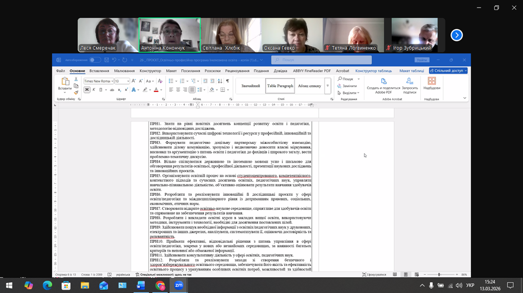523x293 pixels.
Task: Open the Вставлення ribbon tab
Action: pyautogui.click(x=99, y=71)
